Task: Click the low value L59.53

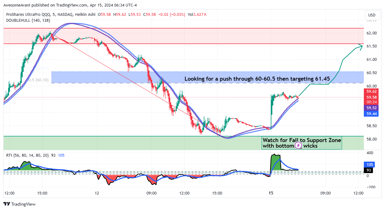Action: click(134, 15)
